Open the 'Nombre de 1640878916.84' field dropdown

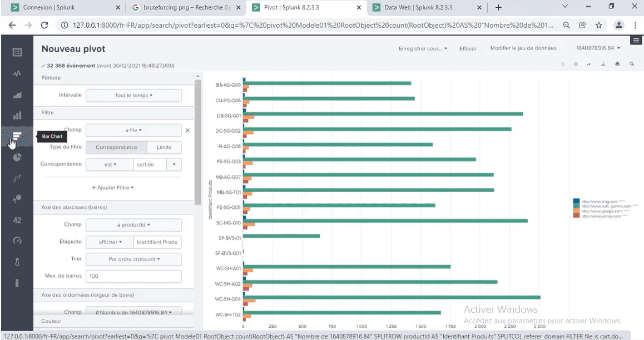tap(133, 312)
